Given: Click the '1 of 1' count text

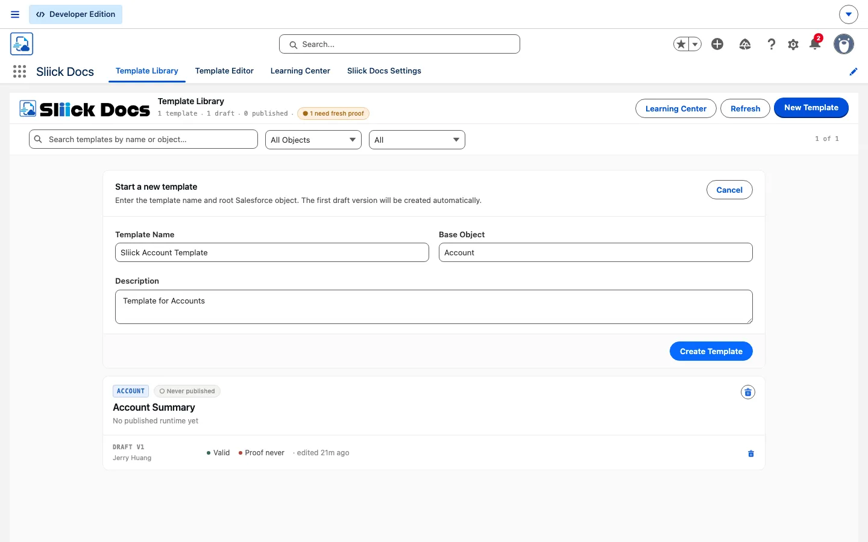Looking at the screenshot, I should pyautogui.click(x=827, y=139).
